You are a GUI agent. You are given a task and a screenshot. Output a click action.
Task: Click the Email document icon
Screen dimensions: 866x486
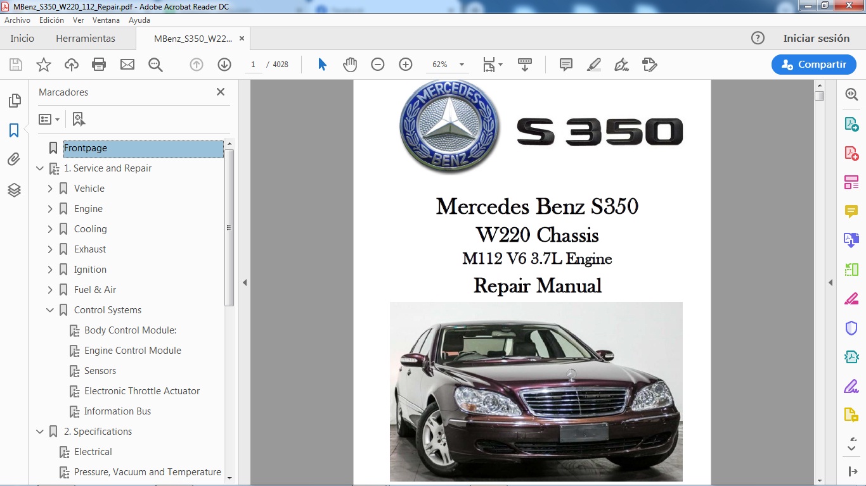[127, 64]
